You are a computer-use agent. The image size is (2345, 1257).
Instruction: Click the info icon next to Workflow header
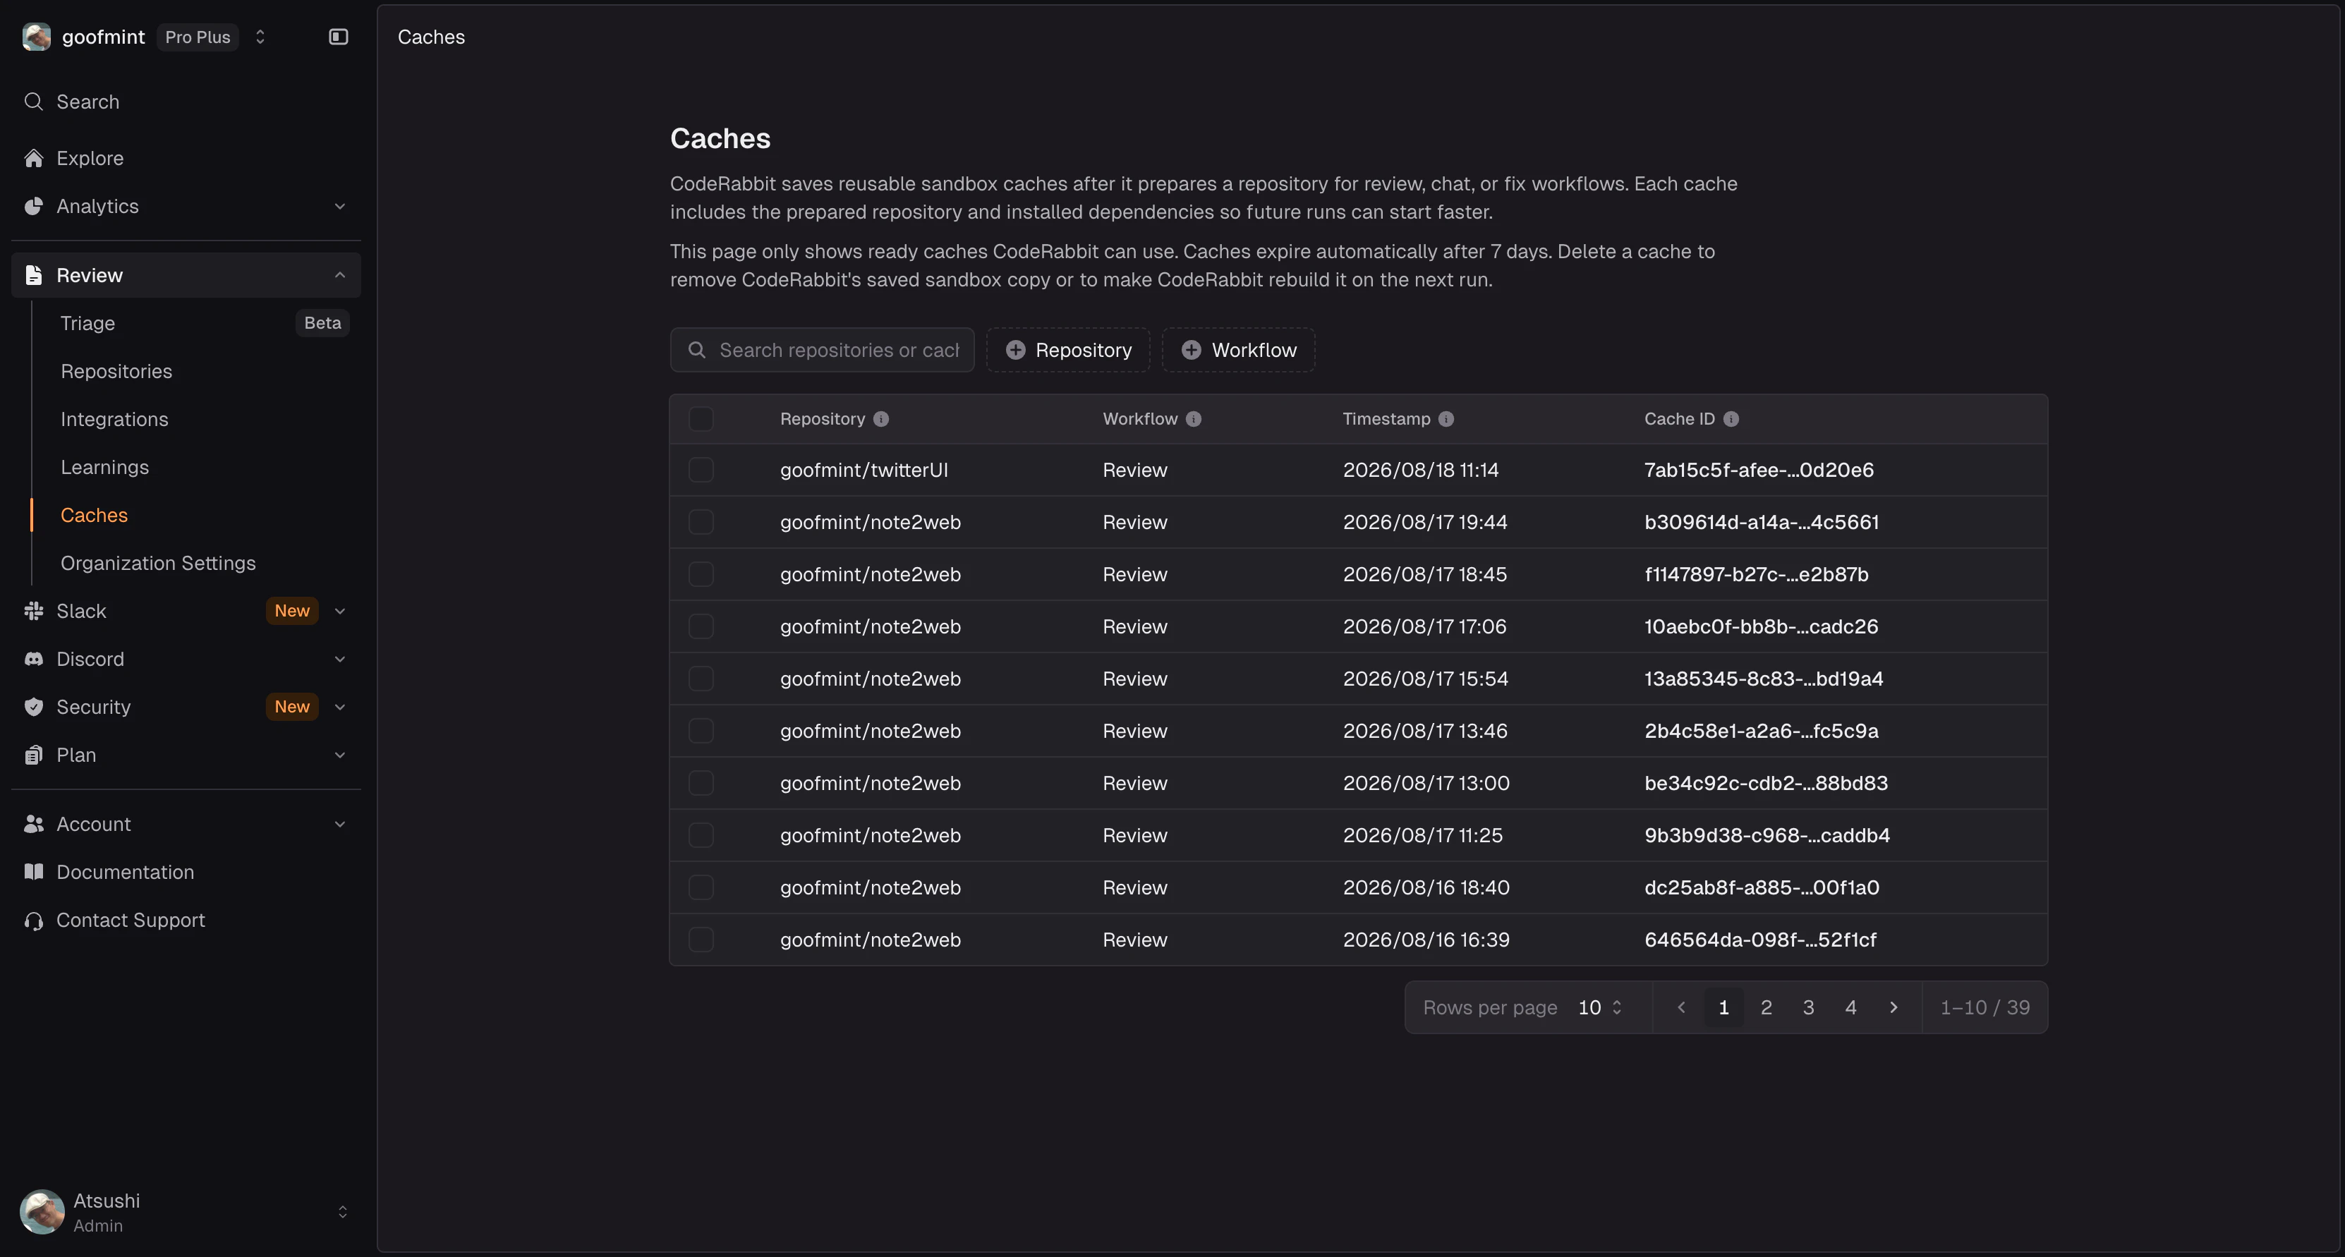pyautogui.click(x=1194, y=420)
